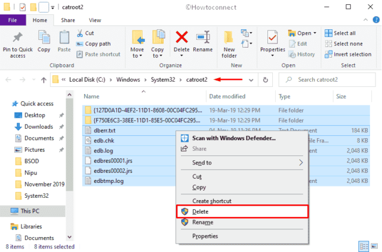
Task: Click the navigation pane scroll down arrow
Action: [69, 237]
